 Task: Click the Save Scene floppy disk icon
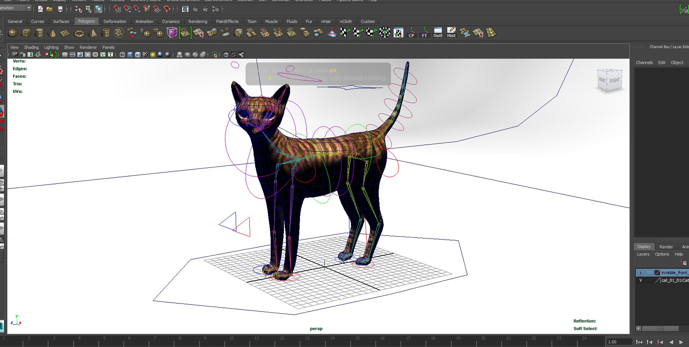60,9
